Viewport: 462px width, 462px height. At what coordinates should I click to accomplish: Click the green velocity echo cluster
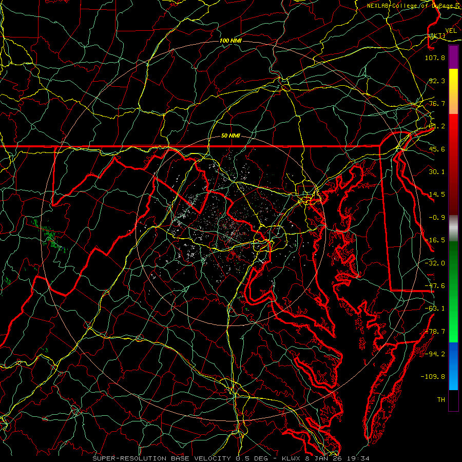click(50, 236)
